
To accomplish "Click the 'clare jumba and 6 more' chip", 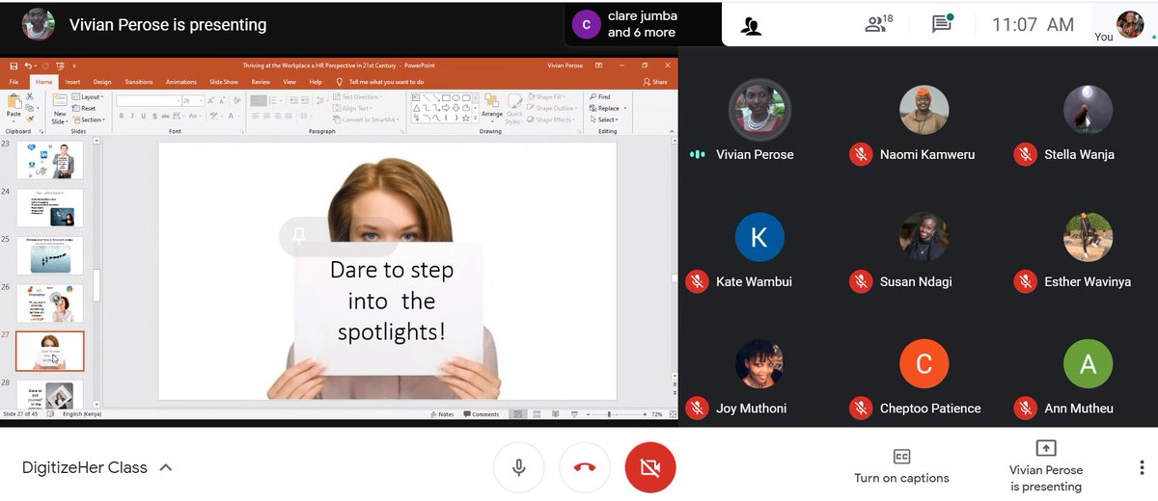I will 642,24.
